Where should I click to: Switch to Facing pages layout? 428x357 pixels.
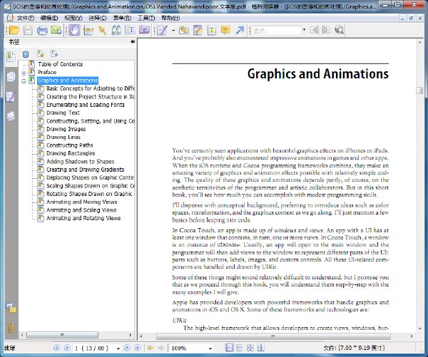point(260,348)
